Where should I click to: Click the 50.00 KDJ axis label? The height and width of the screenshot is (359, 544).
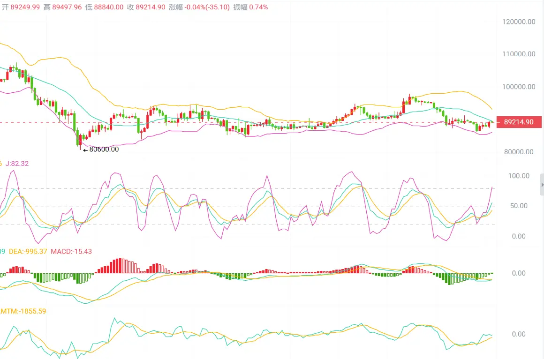pyautogui.click(x=519, y=206)
